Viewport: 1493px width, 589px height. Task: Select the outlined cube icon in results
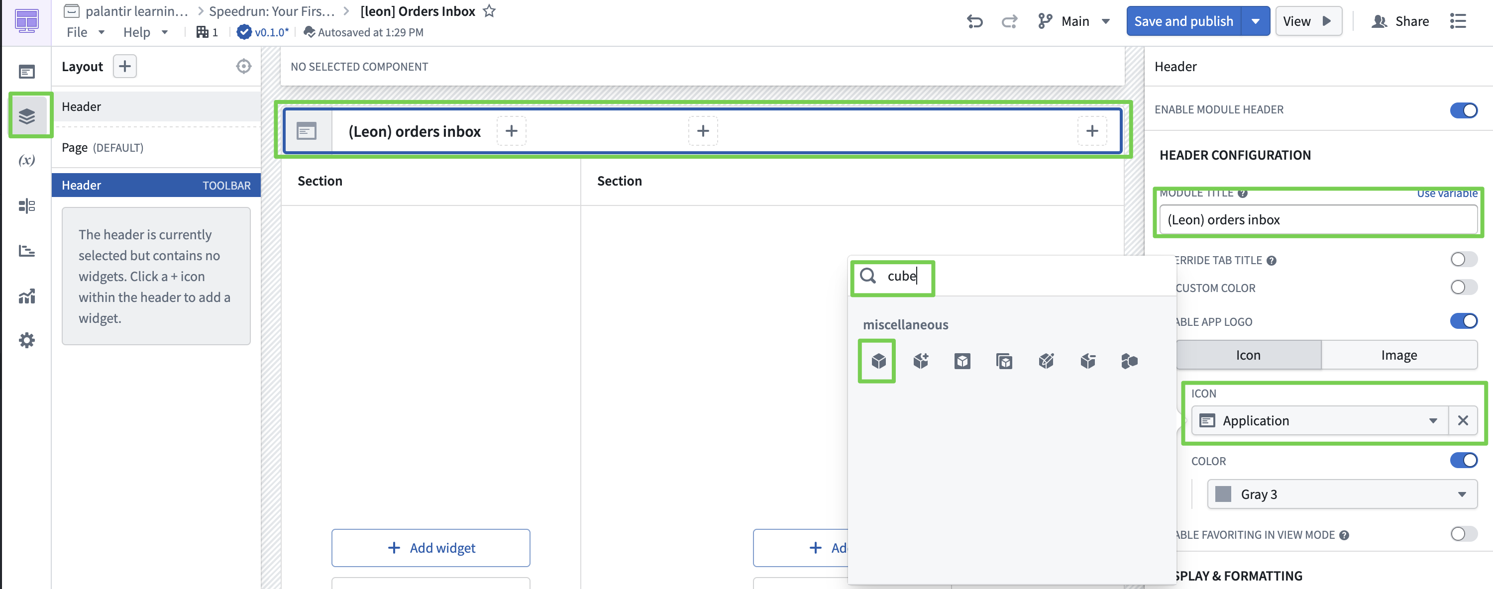tap(962, 361)
